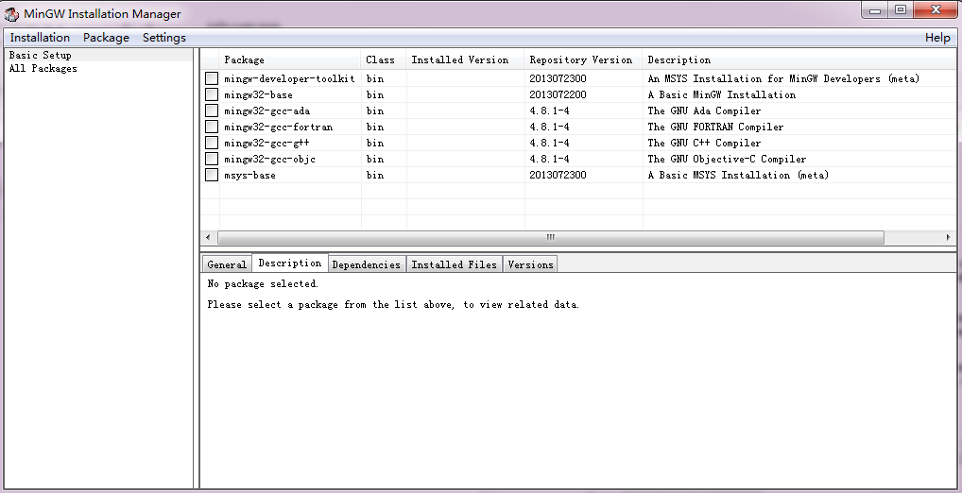Select the mingw32-gcc-ada package name
The height and width of the screenshot is (493, 962).
pos(266,110)
